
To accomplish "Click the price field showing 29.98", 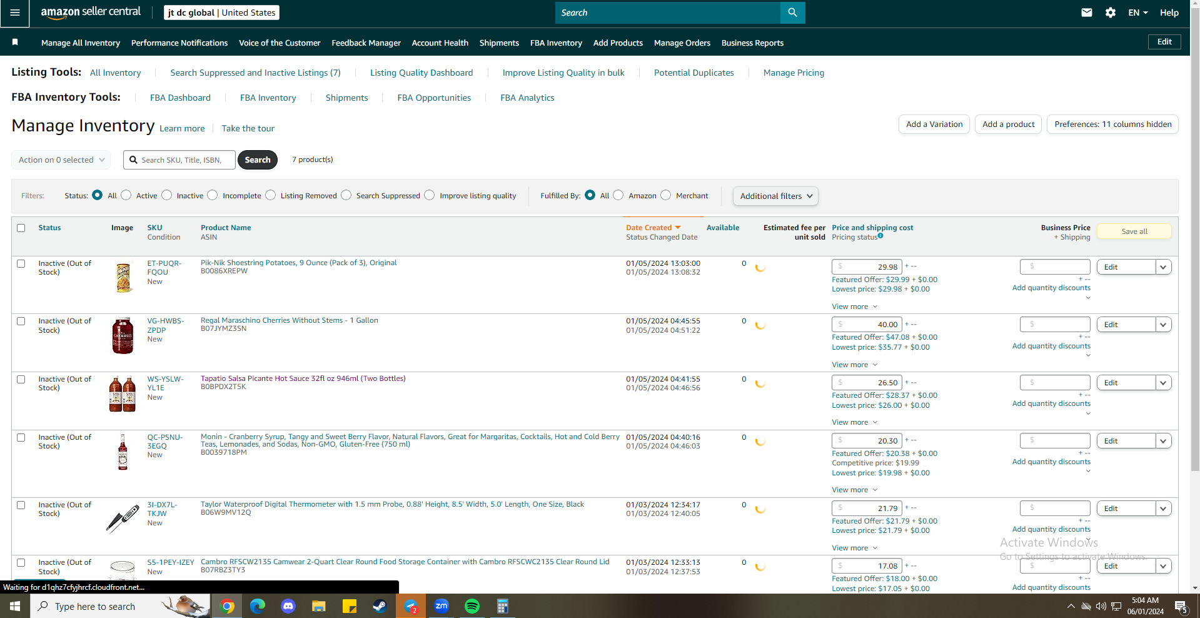I will (867, 266).
